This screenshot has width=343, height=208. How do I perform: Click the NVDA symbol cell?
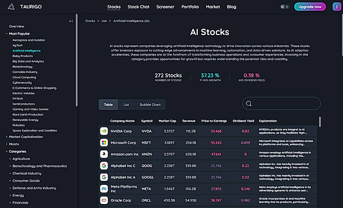(146, 131)
